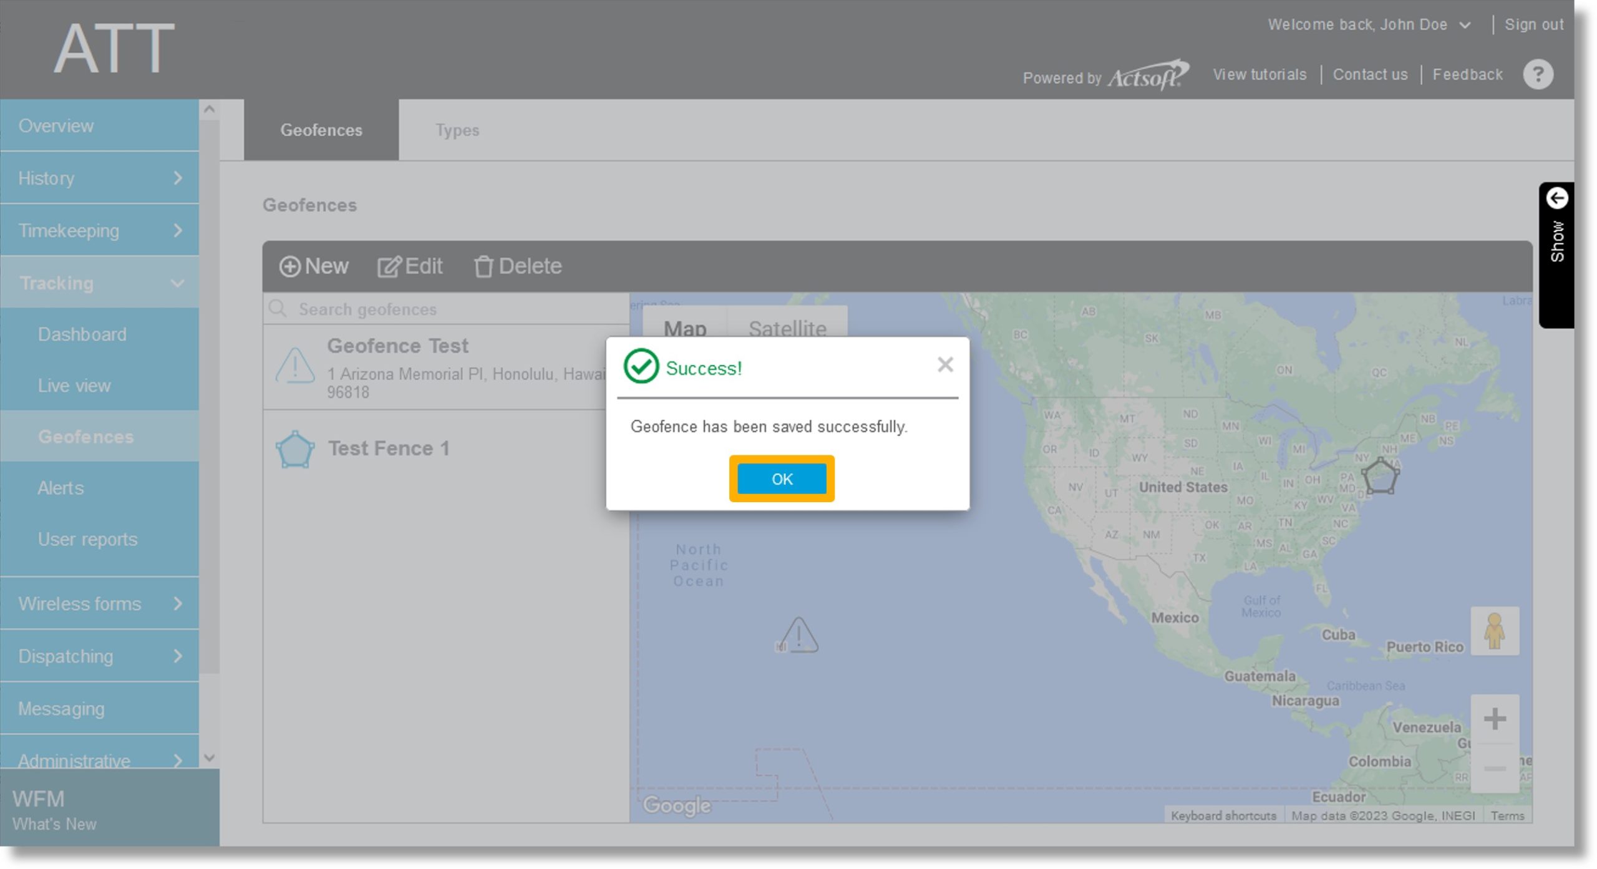Click Test Fence 1 pentagon icon
1597x869 pixels.
point(294,449)
